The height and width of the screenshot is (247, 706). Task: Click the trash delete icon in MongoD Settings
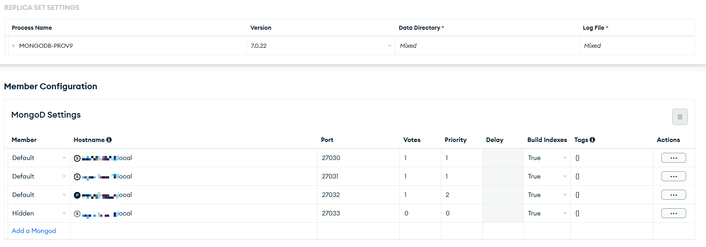(680, 117)
